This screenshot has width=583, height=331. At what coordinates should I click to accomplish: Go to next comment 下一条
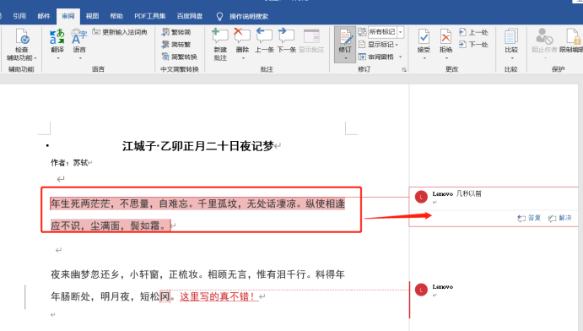click(286, 41)
